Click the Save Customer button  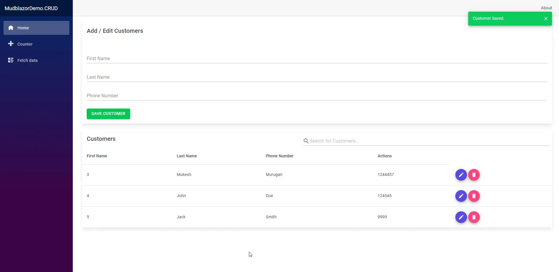coord(108,114)
